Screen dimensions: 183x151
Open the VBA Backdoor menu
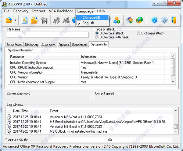(x=61, y=11)
